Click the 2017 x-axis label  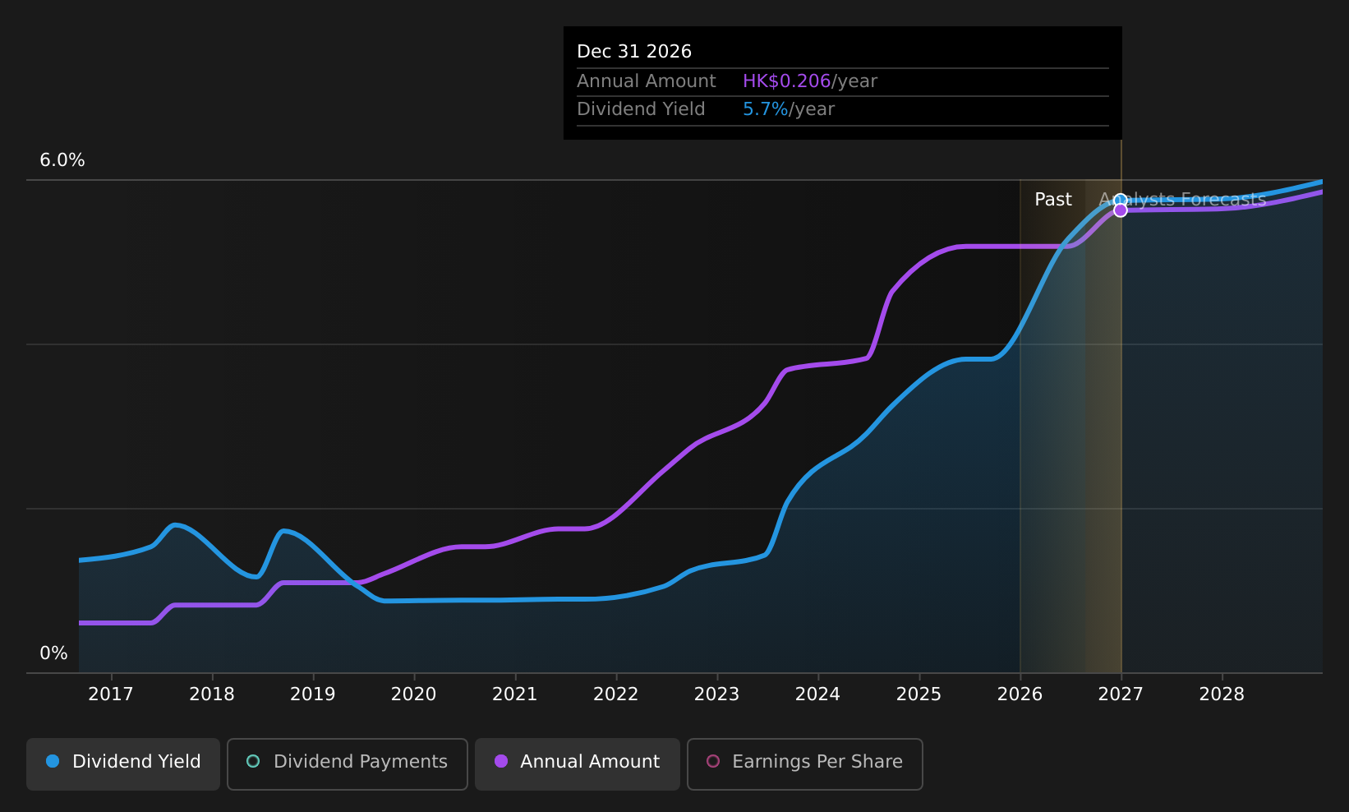point(111,694)
